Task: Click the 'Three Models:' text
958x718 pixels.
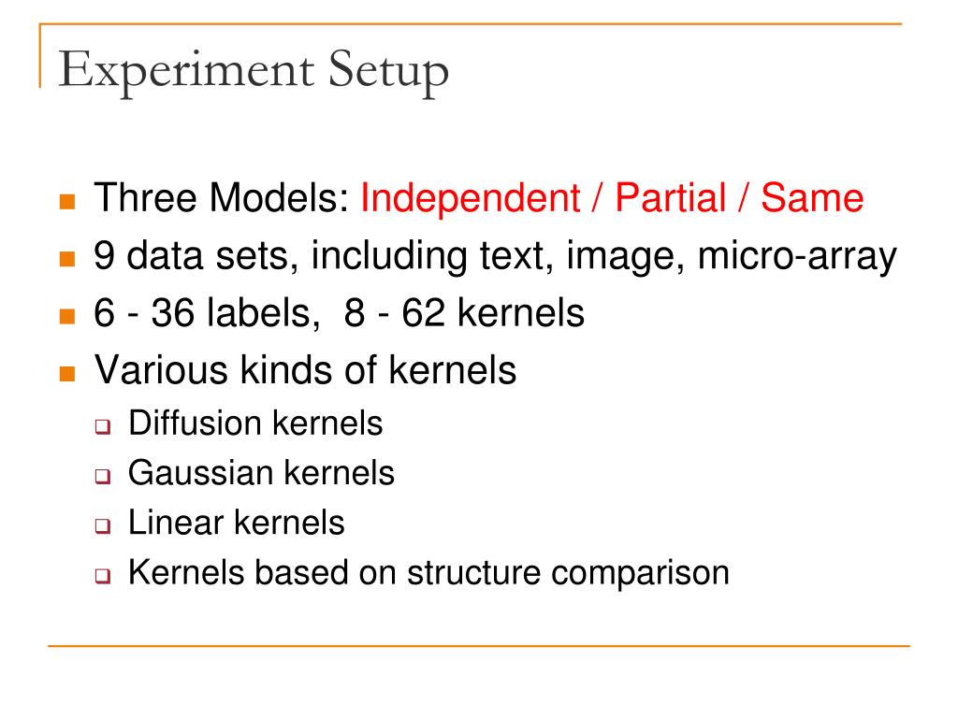Action: (222, 198)
